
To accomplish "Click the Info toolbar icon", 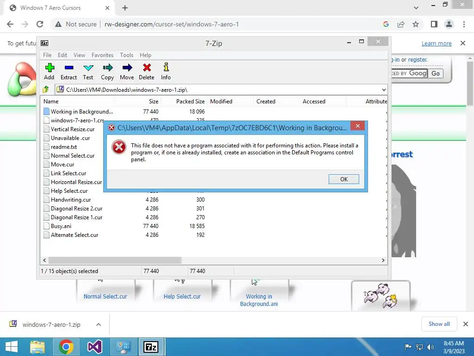I will coord(166,67).
